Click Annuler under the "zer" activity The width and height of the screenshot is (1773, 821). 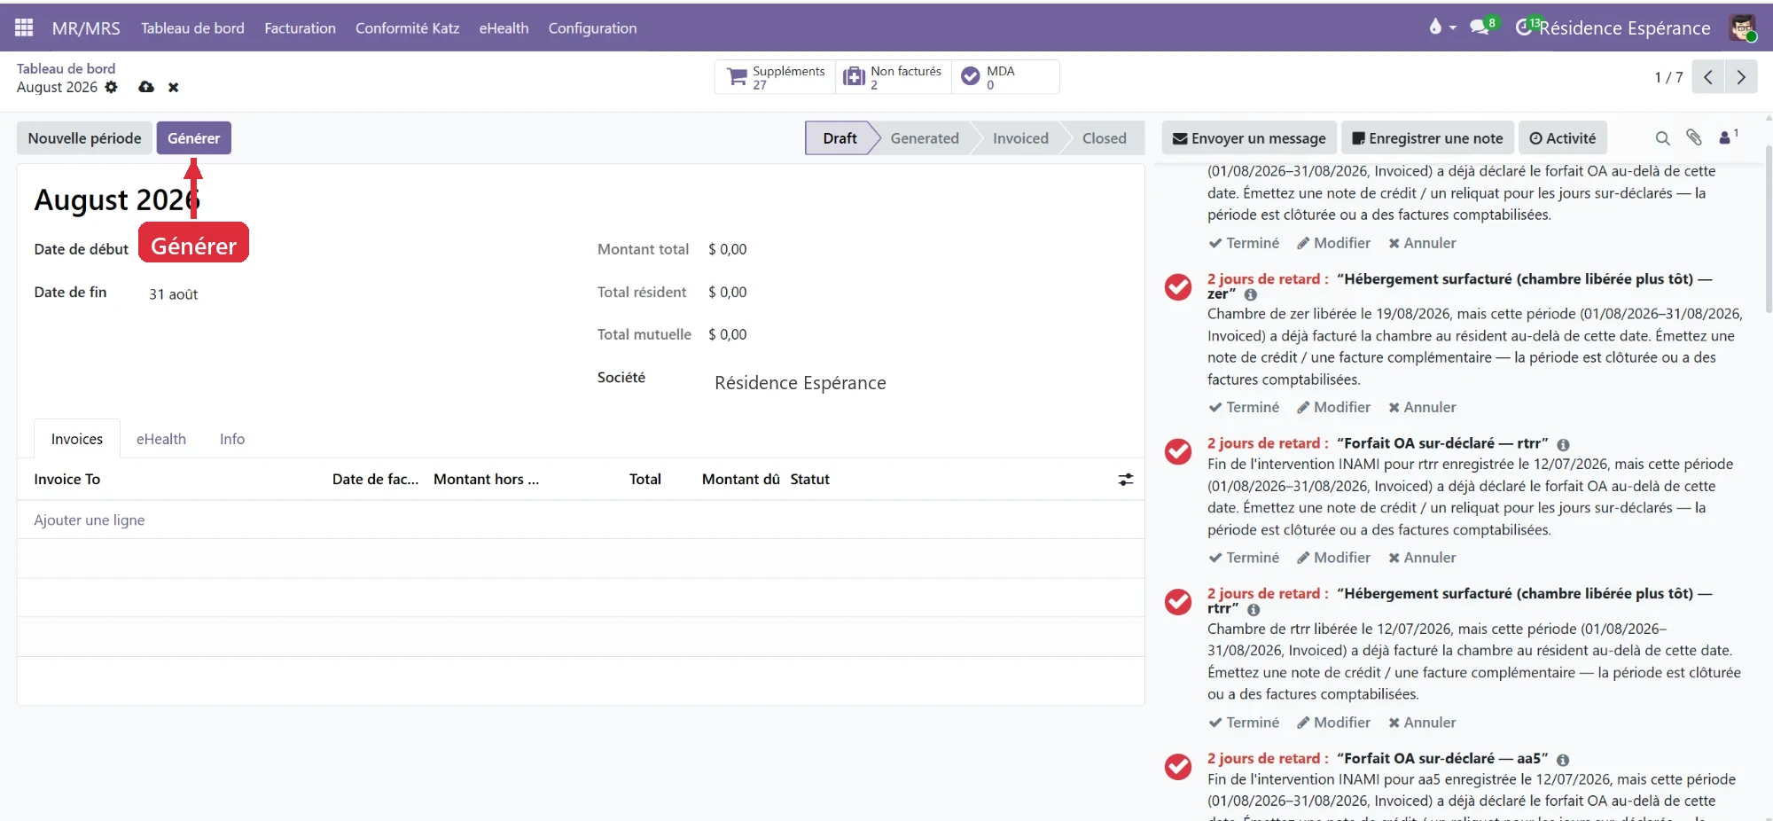[1422, 407]
